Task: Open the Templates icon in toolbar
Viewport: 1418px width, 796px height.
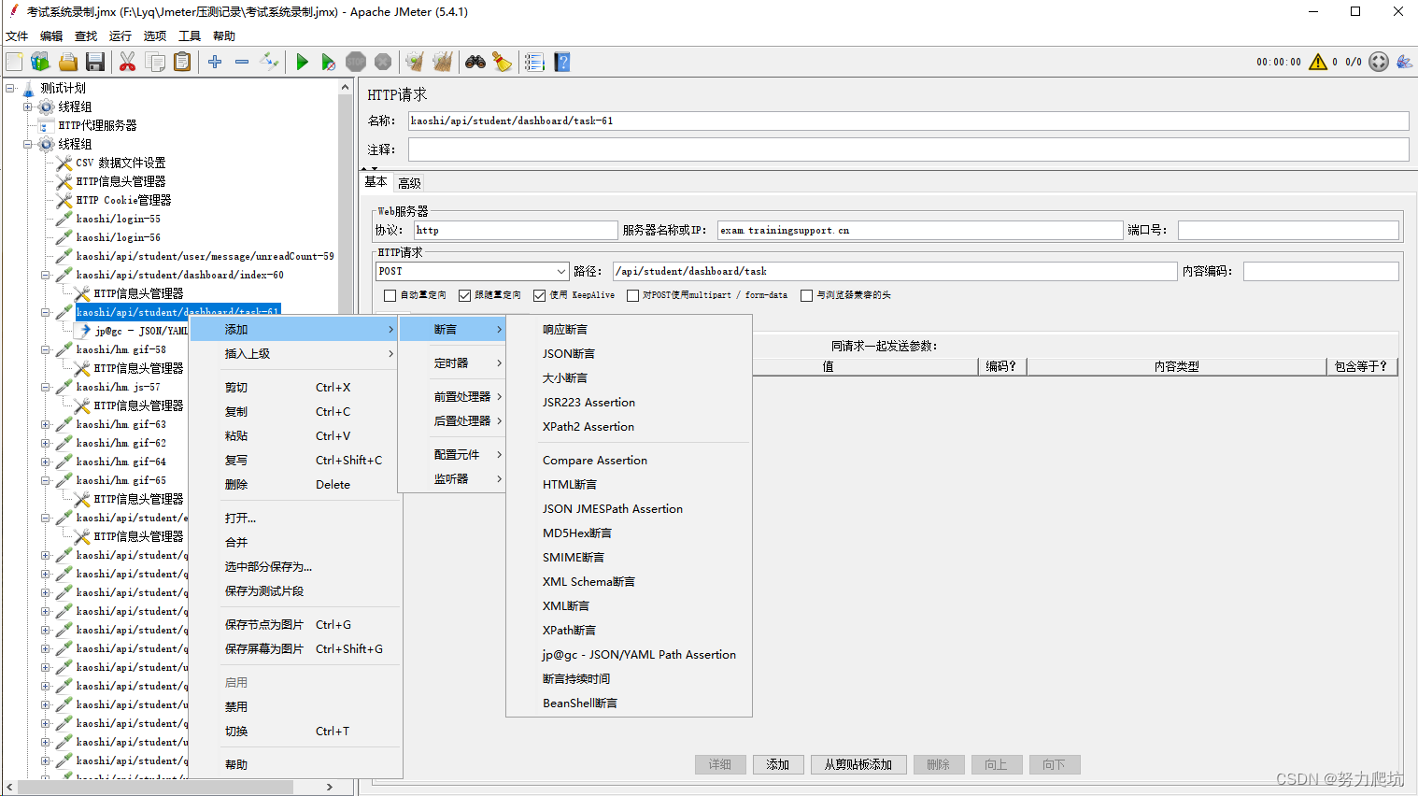Action: [x=40, y=62]
